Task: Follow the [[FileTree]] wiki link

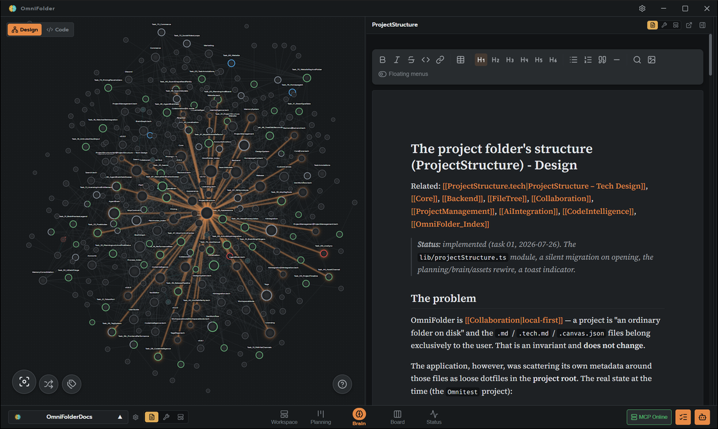Action: pyautogui.click(x=507, y=198)
